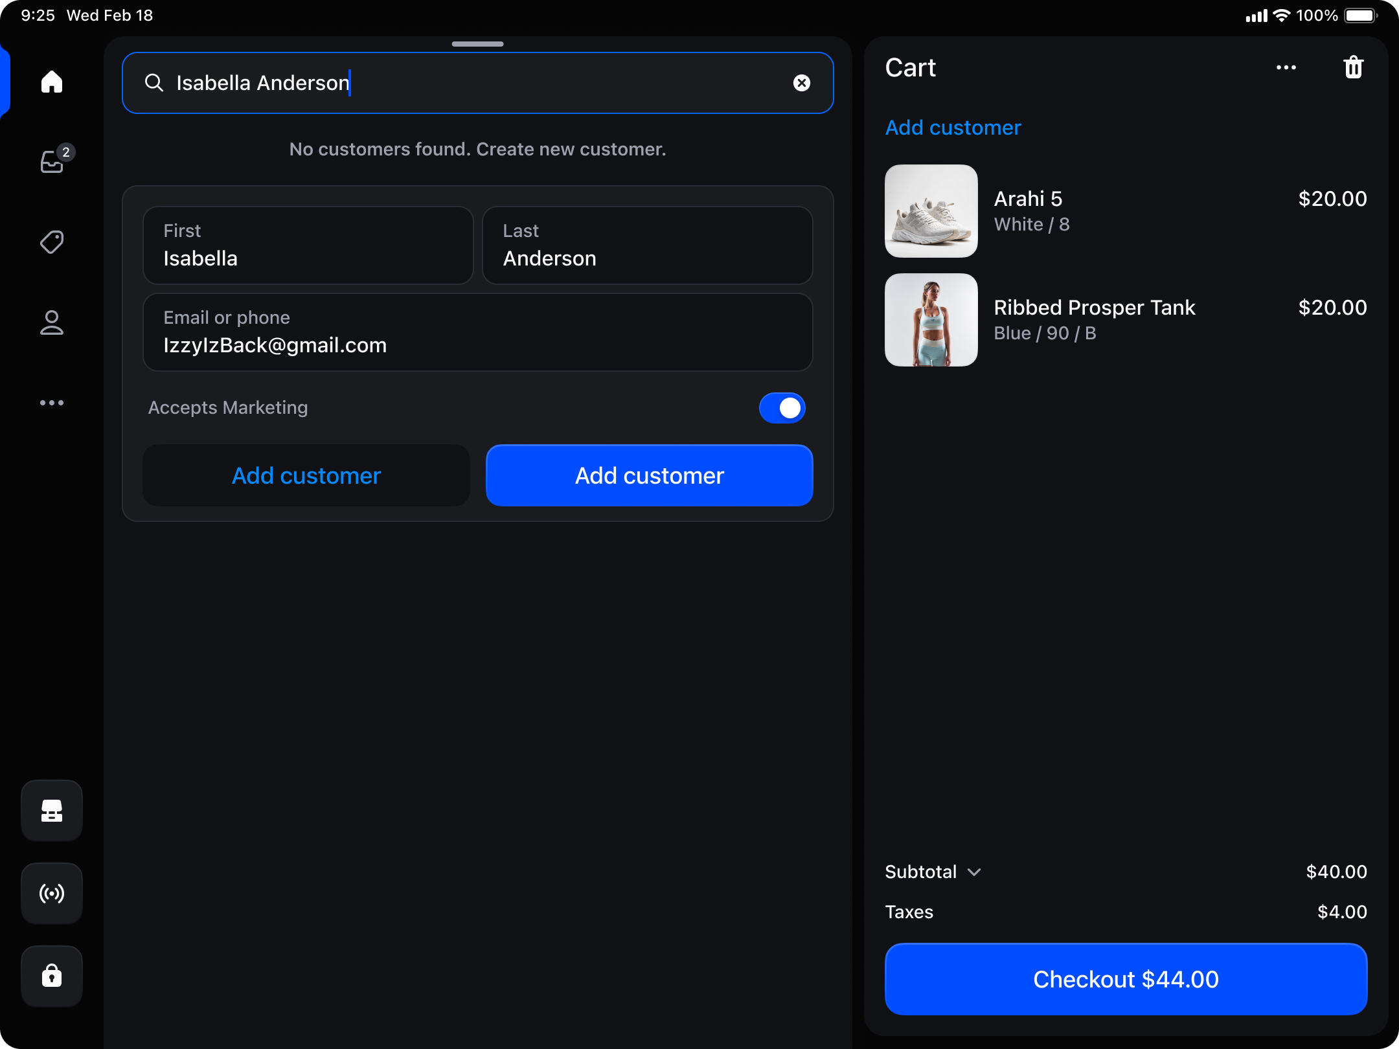Viewport: 1399px width, 1049px height.
Task: Open Arahi 5 shoe thumbnail
Action: pos(931,211)
